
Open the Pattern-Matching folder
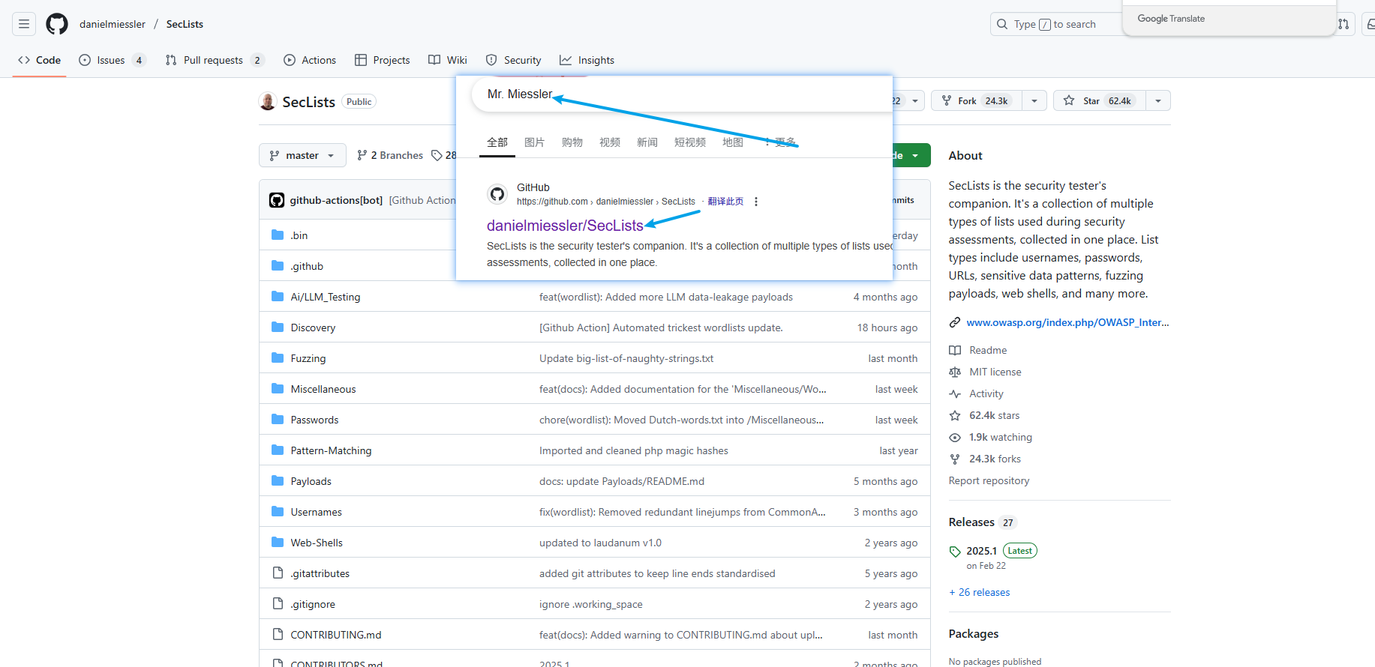pos(331,450)
